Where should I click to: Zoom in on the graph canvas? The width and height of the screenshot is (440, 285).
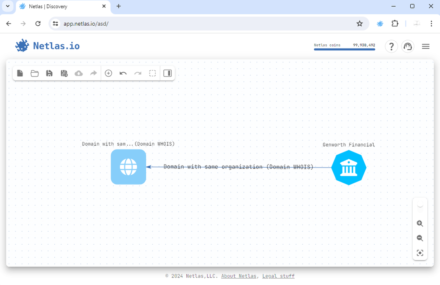pyautogui.click(x=420, y=223)
